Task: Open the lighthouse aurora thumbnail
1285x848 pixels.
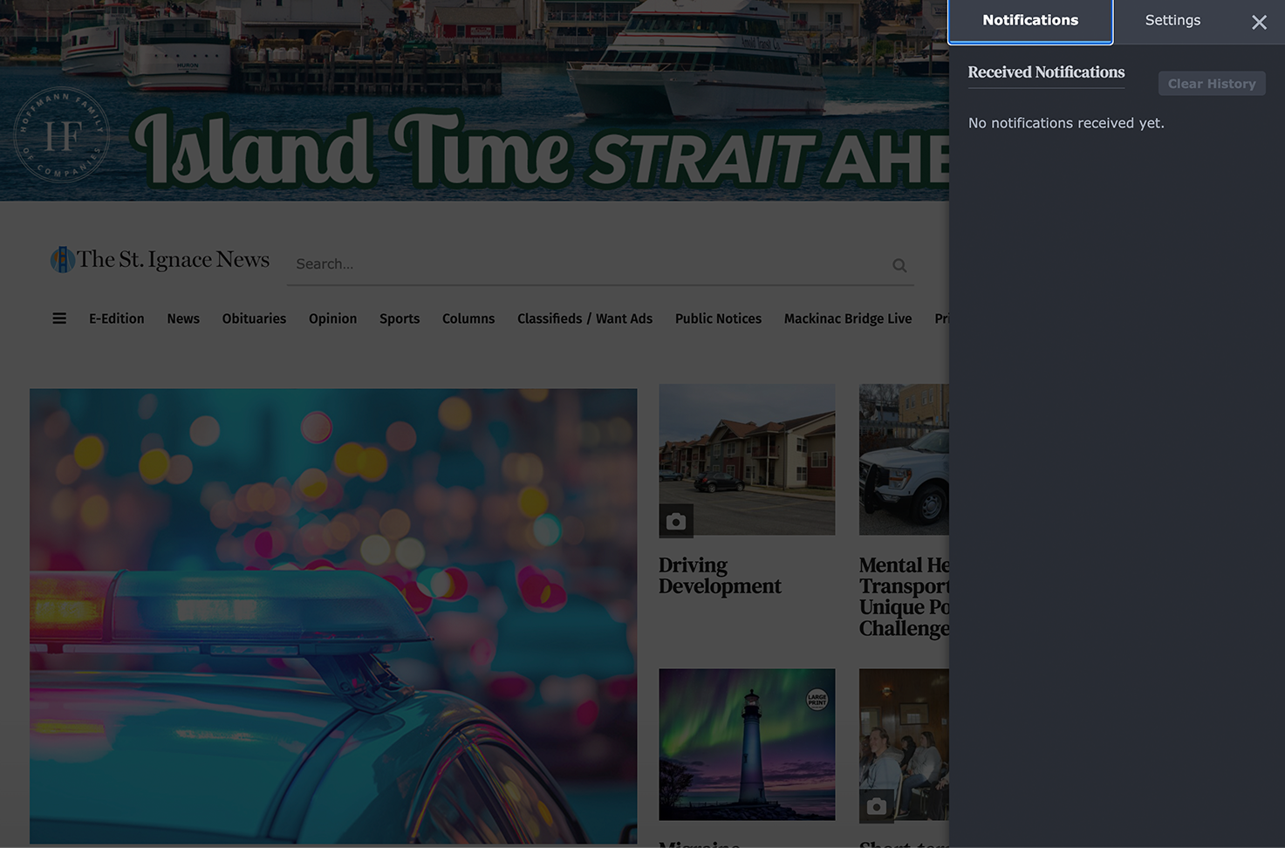Action: tap(747, 744)
